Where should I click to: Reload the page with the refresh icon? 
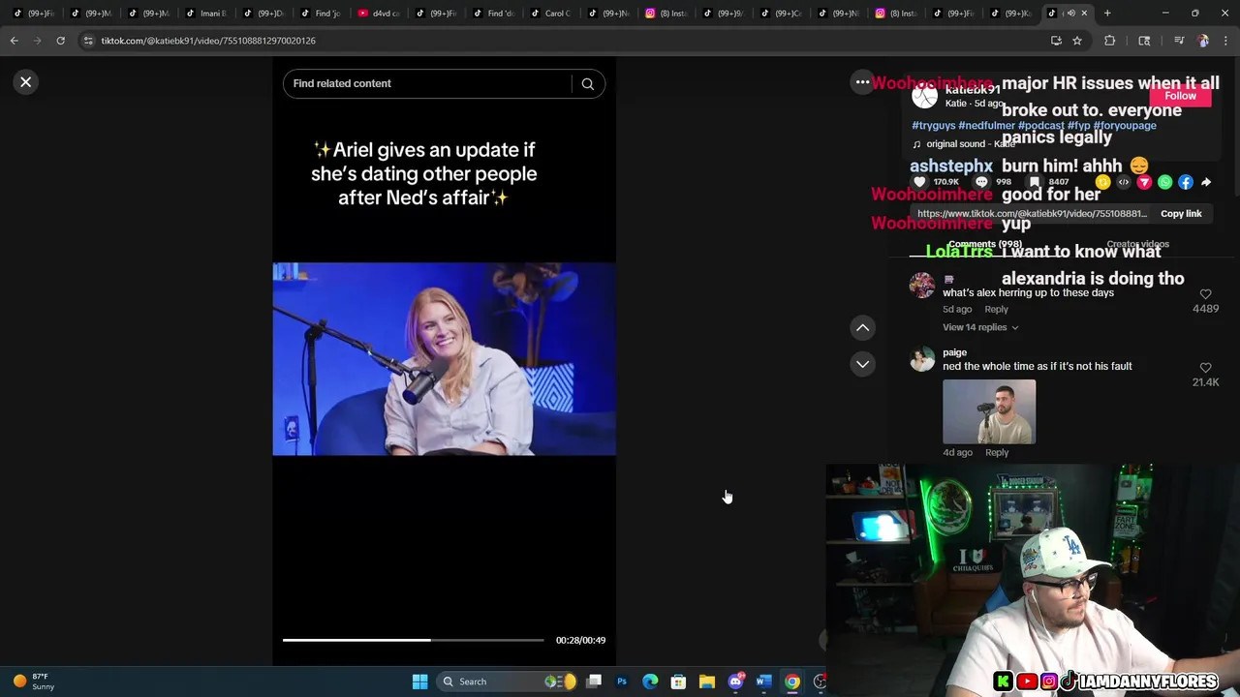(x=60, y=41)
